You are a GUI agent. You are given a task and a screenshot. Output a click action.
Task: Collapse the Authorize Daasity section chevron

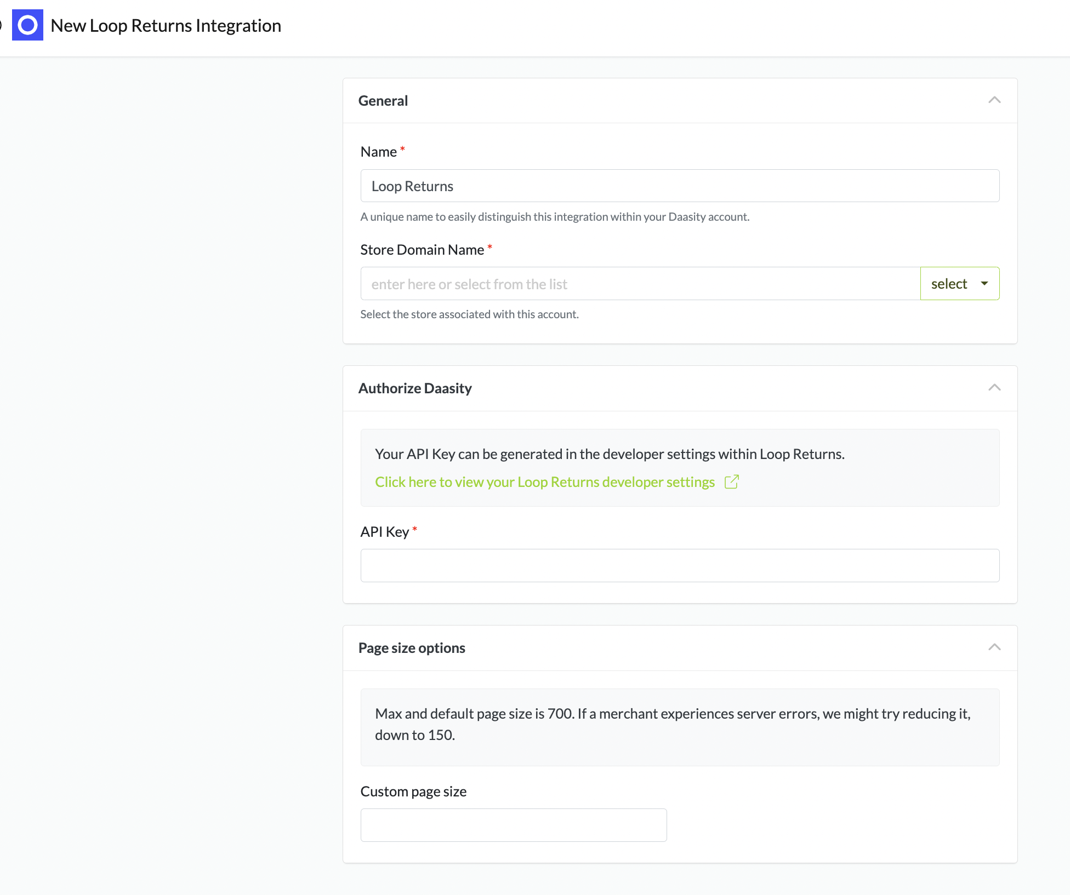click(994, 388)
